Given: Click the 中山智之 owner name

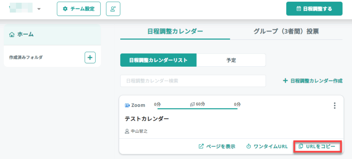Looking at the screenshot, I should point(139,131).
